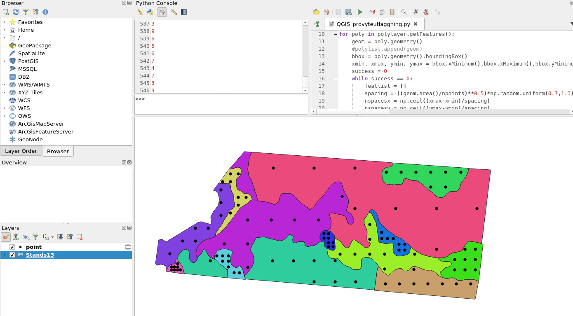Toggle visibility checkbox of point layer
The image size is (573, 316).
(12, 247)
